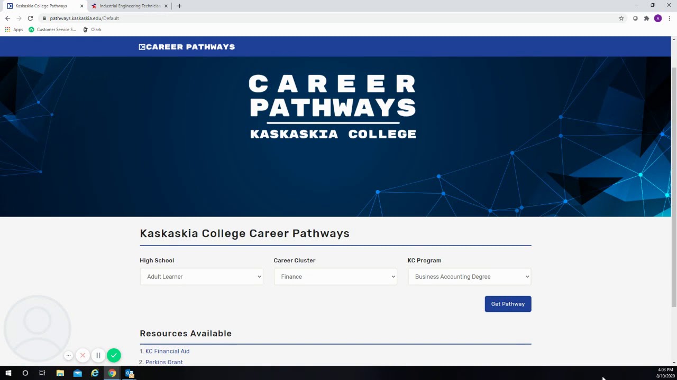
Task: Launch Internet Explorer from the taskbar
Action: click(x=95, y=373)
